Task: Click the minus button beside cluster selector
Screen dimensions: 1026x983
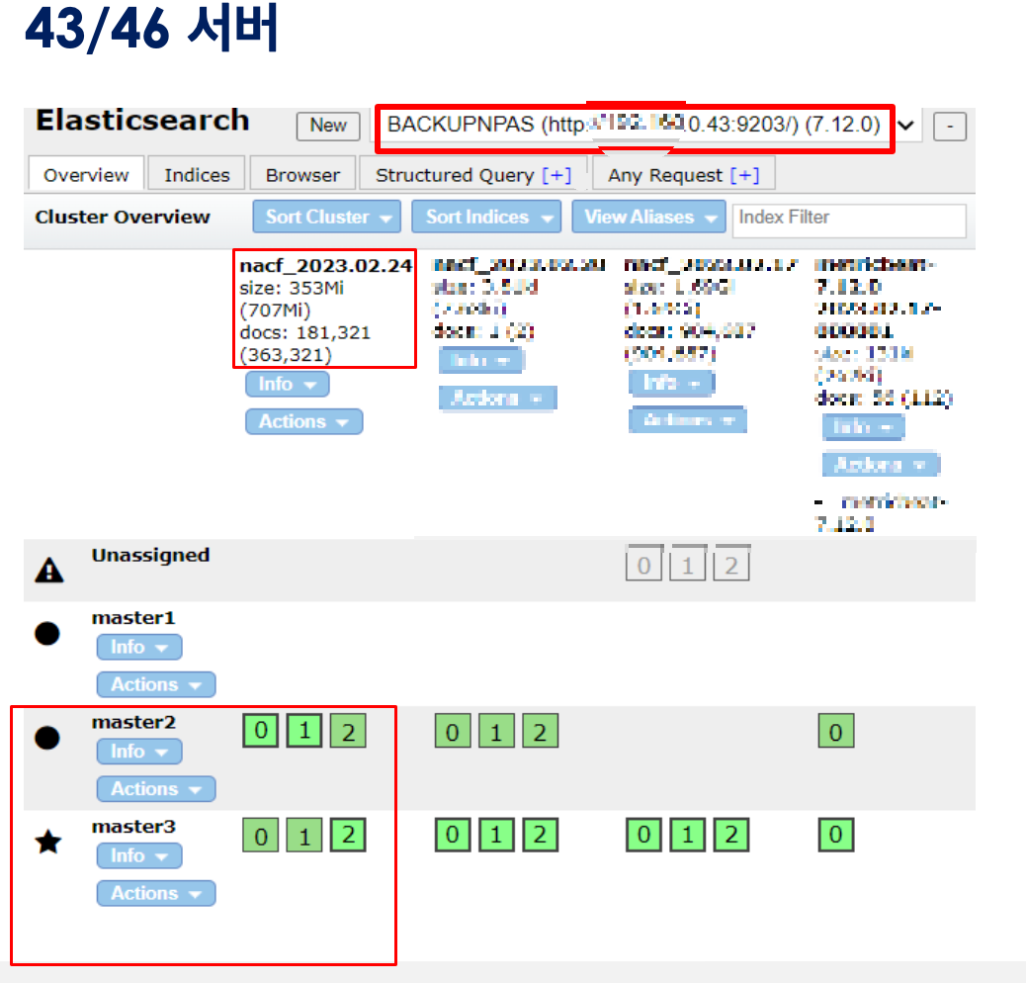Action: (950, 126)
